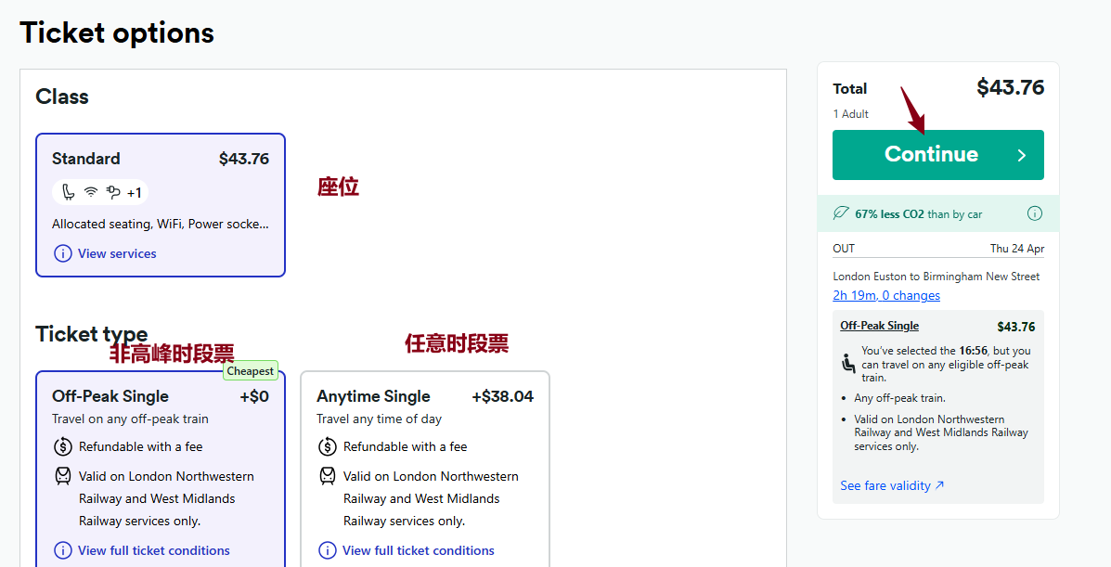Image resolution: width=1111 pixels, height=567 pixels.
Task: Choose the Standard class card
Action: [160, 160]
